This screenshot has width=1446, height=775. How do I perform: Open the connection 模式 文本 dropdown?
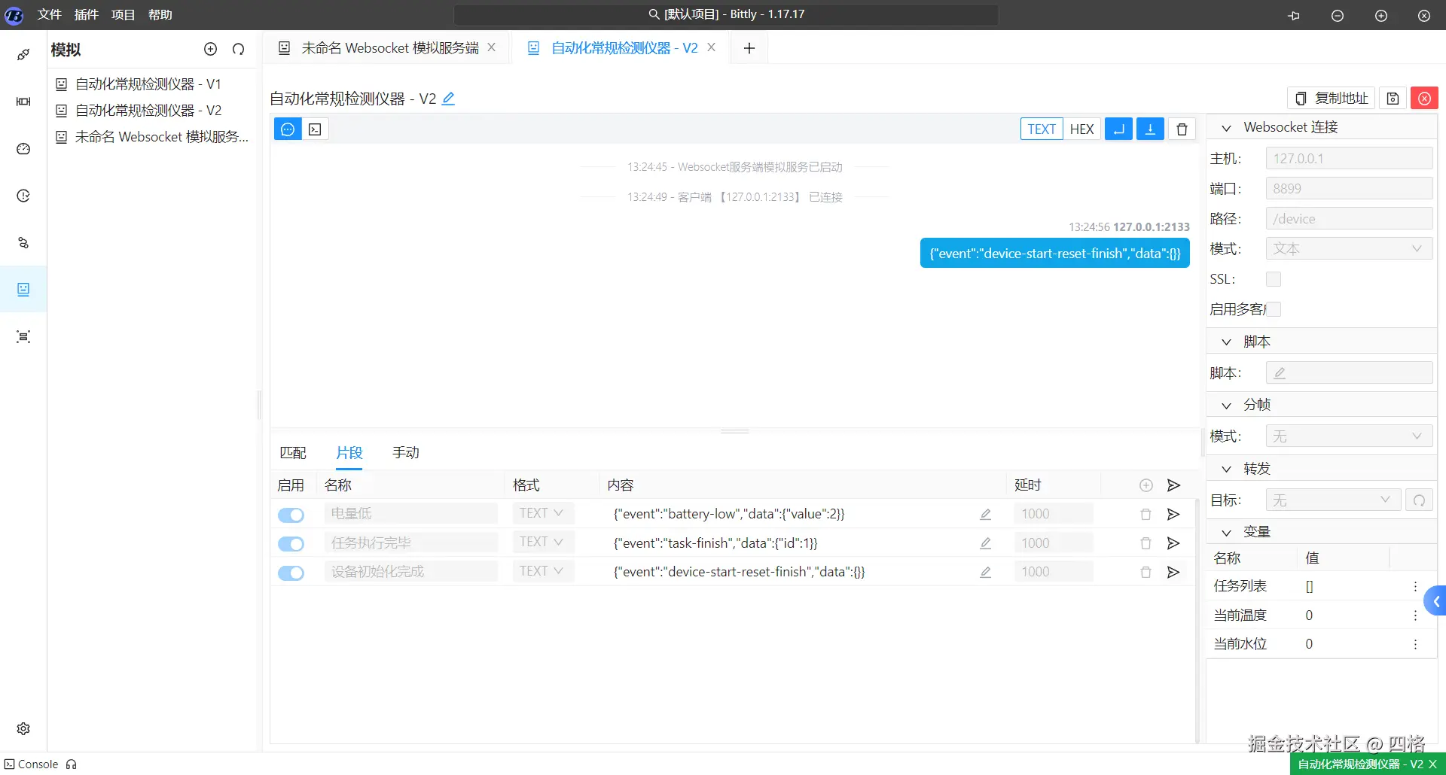(1349, 249)
